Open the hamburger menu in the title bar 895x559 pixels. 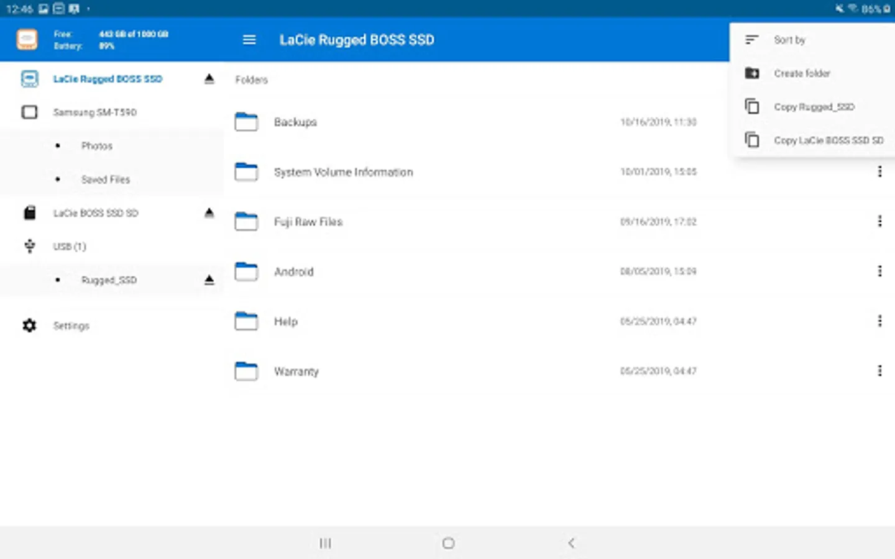click(x=249, y=40)
